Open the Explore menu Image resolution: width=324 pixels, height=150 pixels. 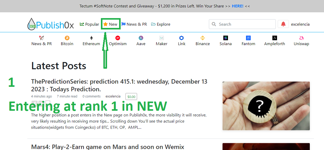[161, 24]
